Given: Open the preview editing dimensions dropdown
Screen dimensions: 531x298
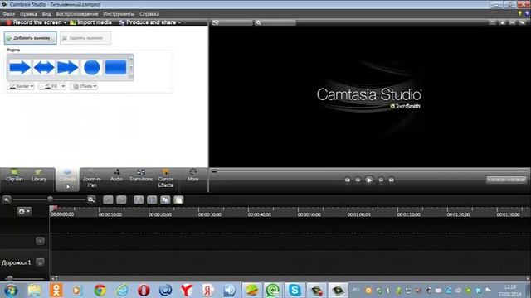Looking at the screenshot, I should click(231, 22).
